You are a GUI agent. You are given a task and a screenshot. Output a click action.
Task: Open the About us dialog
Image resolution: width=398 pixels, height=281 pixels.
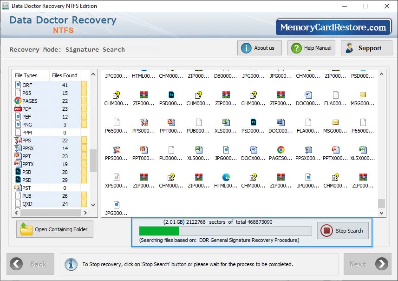(x=260, y=48)
